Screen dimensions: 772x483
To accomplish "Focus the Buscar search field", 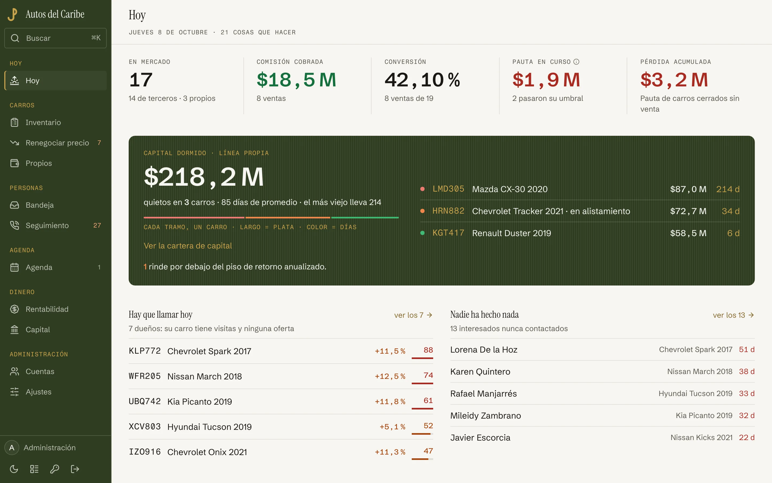I will point(55,38).
